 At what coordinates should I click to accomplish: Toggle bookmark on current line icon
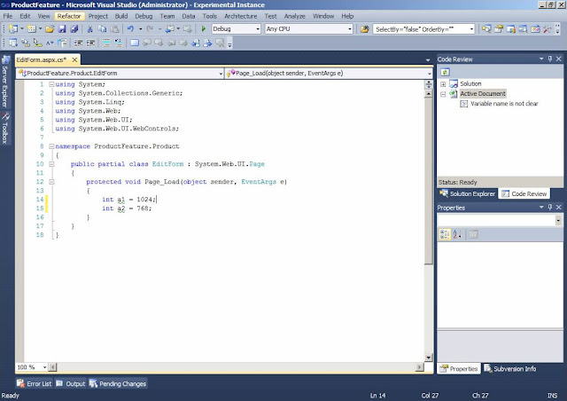tap(134, 43)
